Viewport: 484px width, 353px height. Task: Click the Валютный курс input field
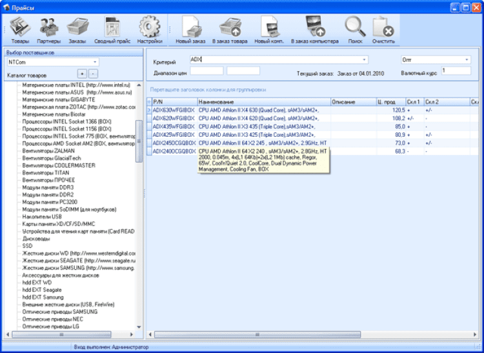pos(456,70)
